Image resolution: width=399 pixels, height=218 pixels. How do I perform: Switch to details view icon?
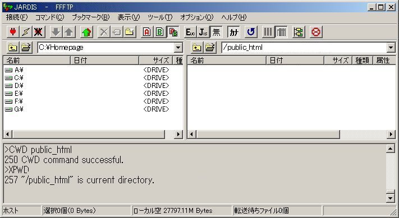(281, 32)
